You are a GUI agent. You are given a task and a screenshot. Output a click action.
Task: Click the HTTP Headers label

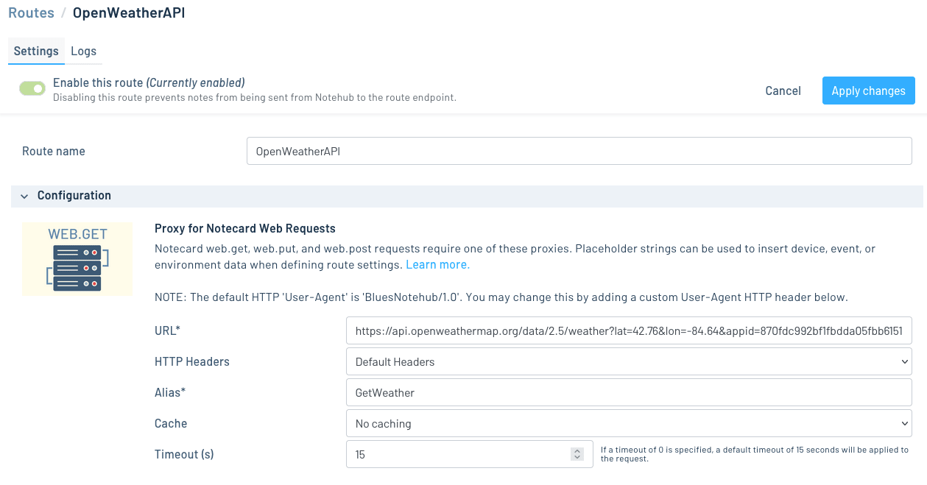click(x=192, y=362)
